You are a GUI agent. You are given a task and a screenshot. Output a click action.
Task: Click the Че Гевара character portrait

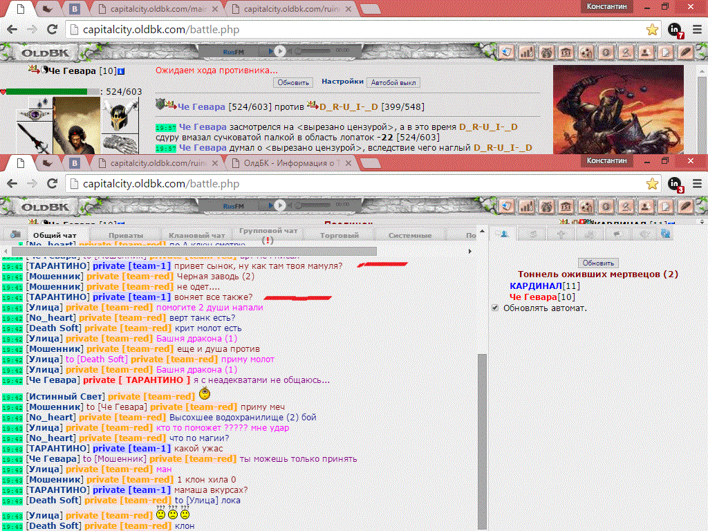[x=77, y=126]
